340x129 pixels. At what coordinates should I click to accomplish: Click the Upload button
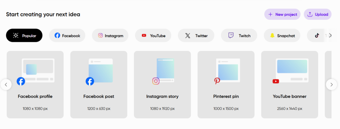[x=317, y=14]
